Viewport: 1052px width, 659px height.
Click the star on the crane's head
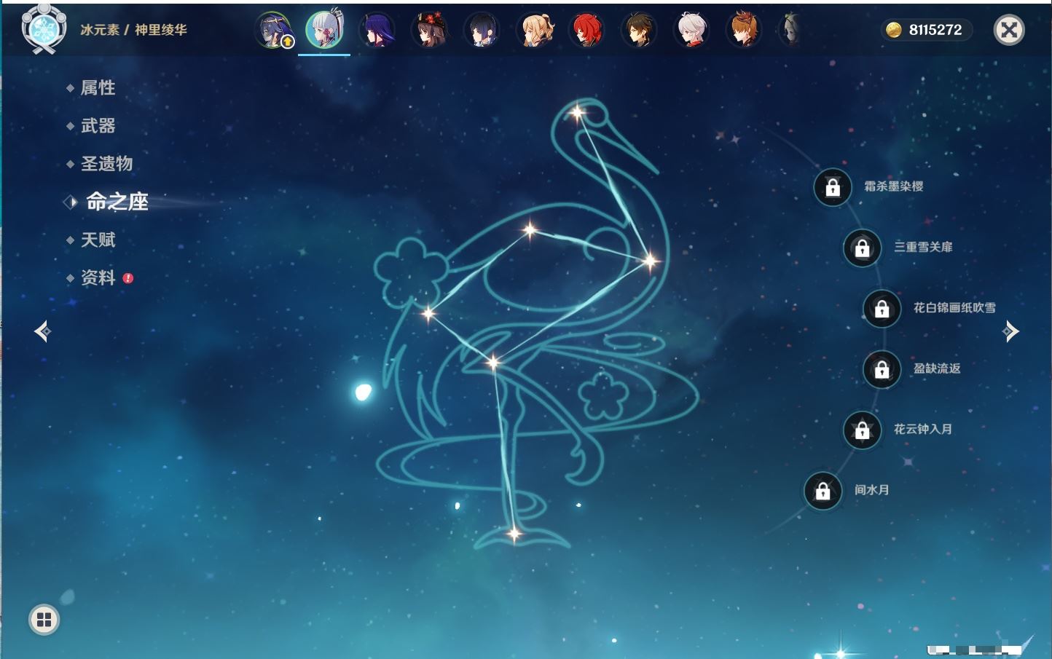click(577, 113)
